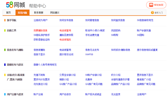Open 注册成为用户 help link

40,20
